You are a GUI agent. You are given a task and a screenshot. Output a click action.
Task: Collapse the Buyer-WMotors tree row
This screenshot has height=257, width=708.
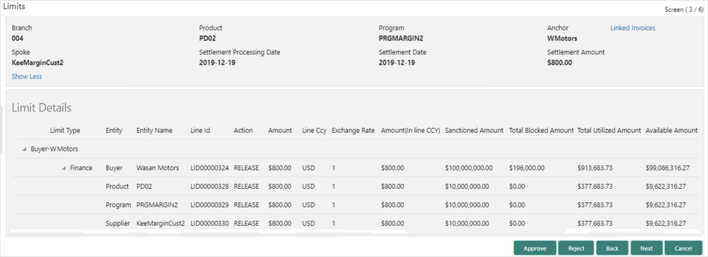(x=24, y=149)
